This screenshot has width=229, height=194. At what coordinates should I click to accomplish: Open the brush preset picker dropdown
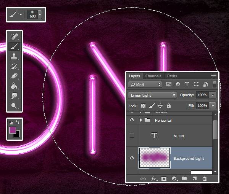(40, 15)
